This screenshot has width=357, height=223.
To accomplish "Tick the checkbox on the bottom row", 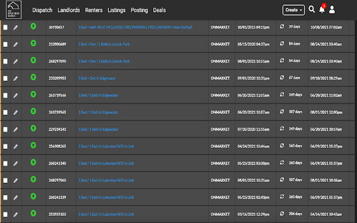I will pyautogui.click(x=5, y=214).
